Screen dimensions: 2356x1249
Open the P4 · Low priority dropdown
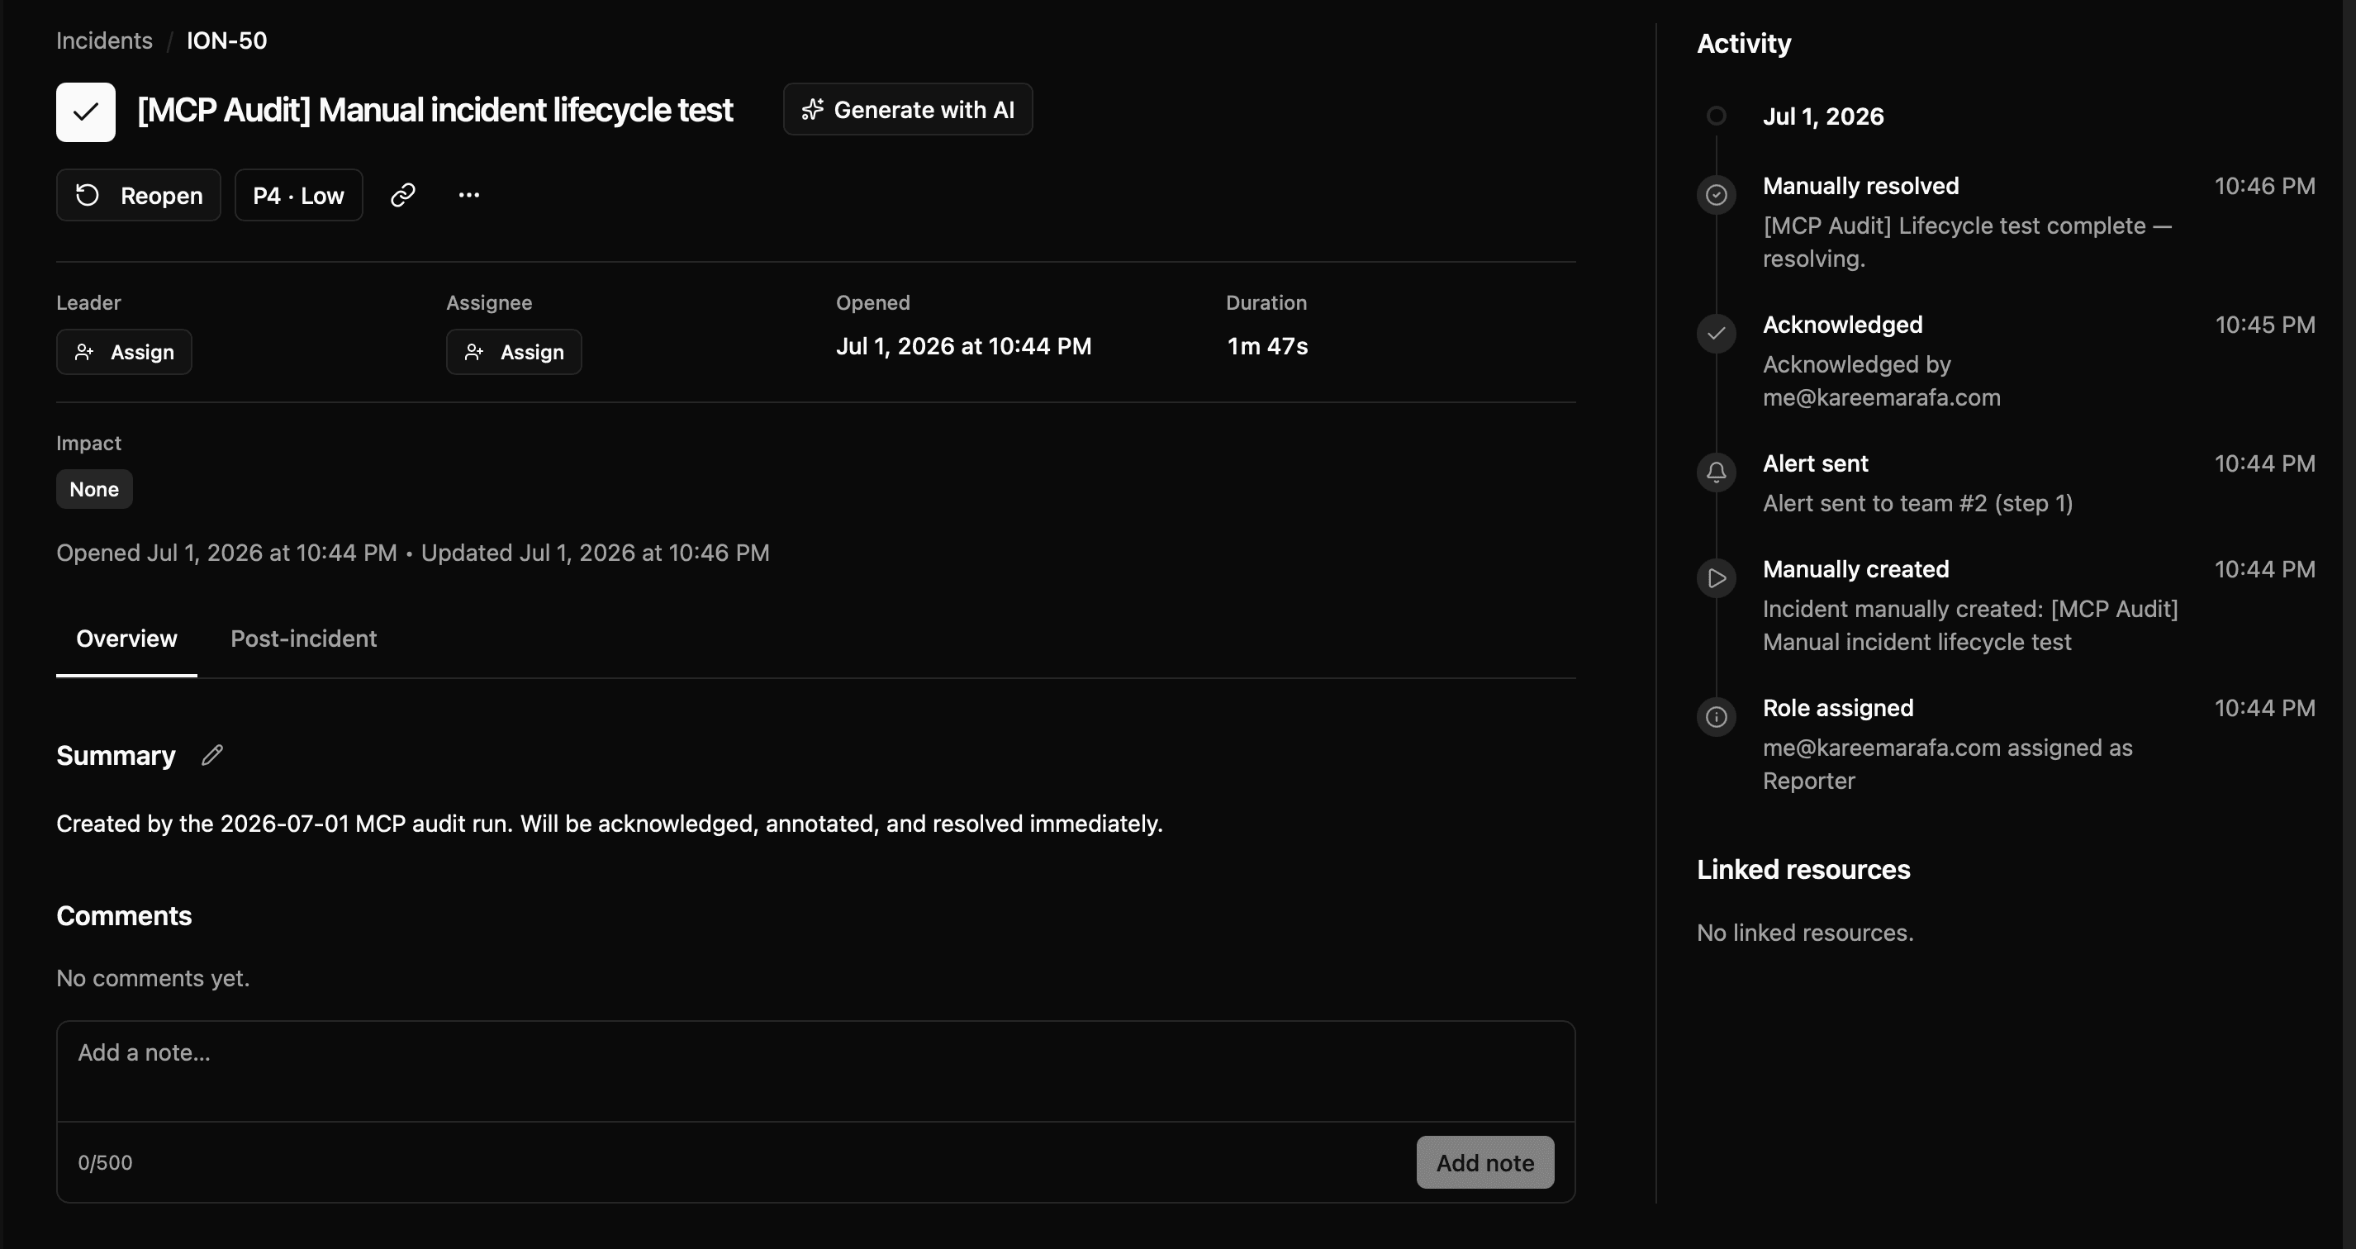point(298,195)
